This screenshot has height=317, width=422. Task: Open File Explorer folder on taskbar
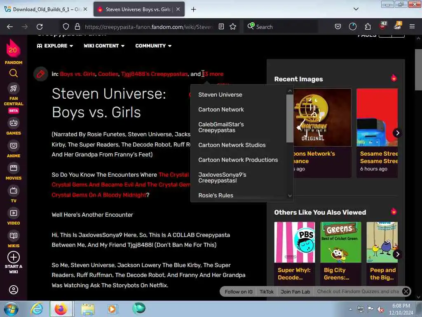[x=88, y=309]
